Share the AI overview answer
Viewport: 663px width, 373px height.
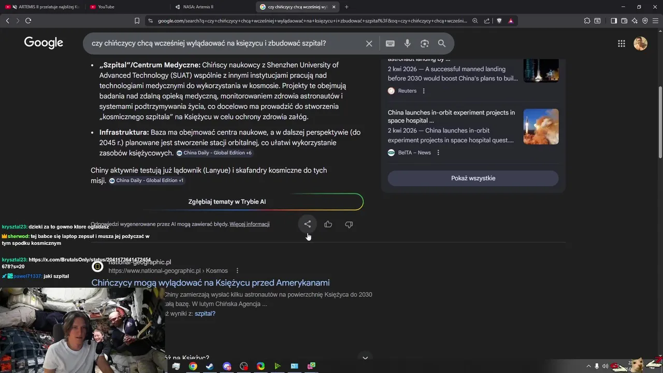coord(308,224)
